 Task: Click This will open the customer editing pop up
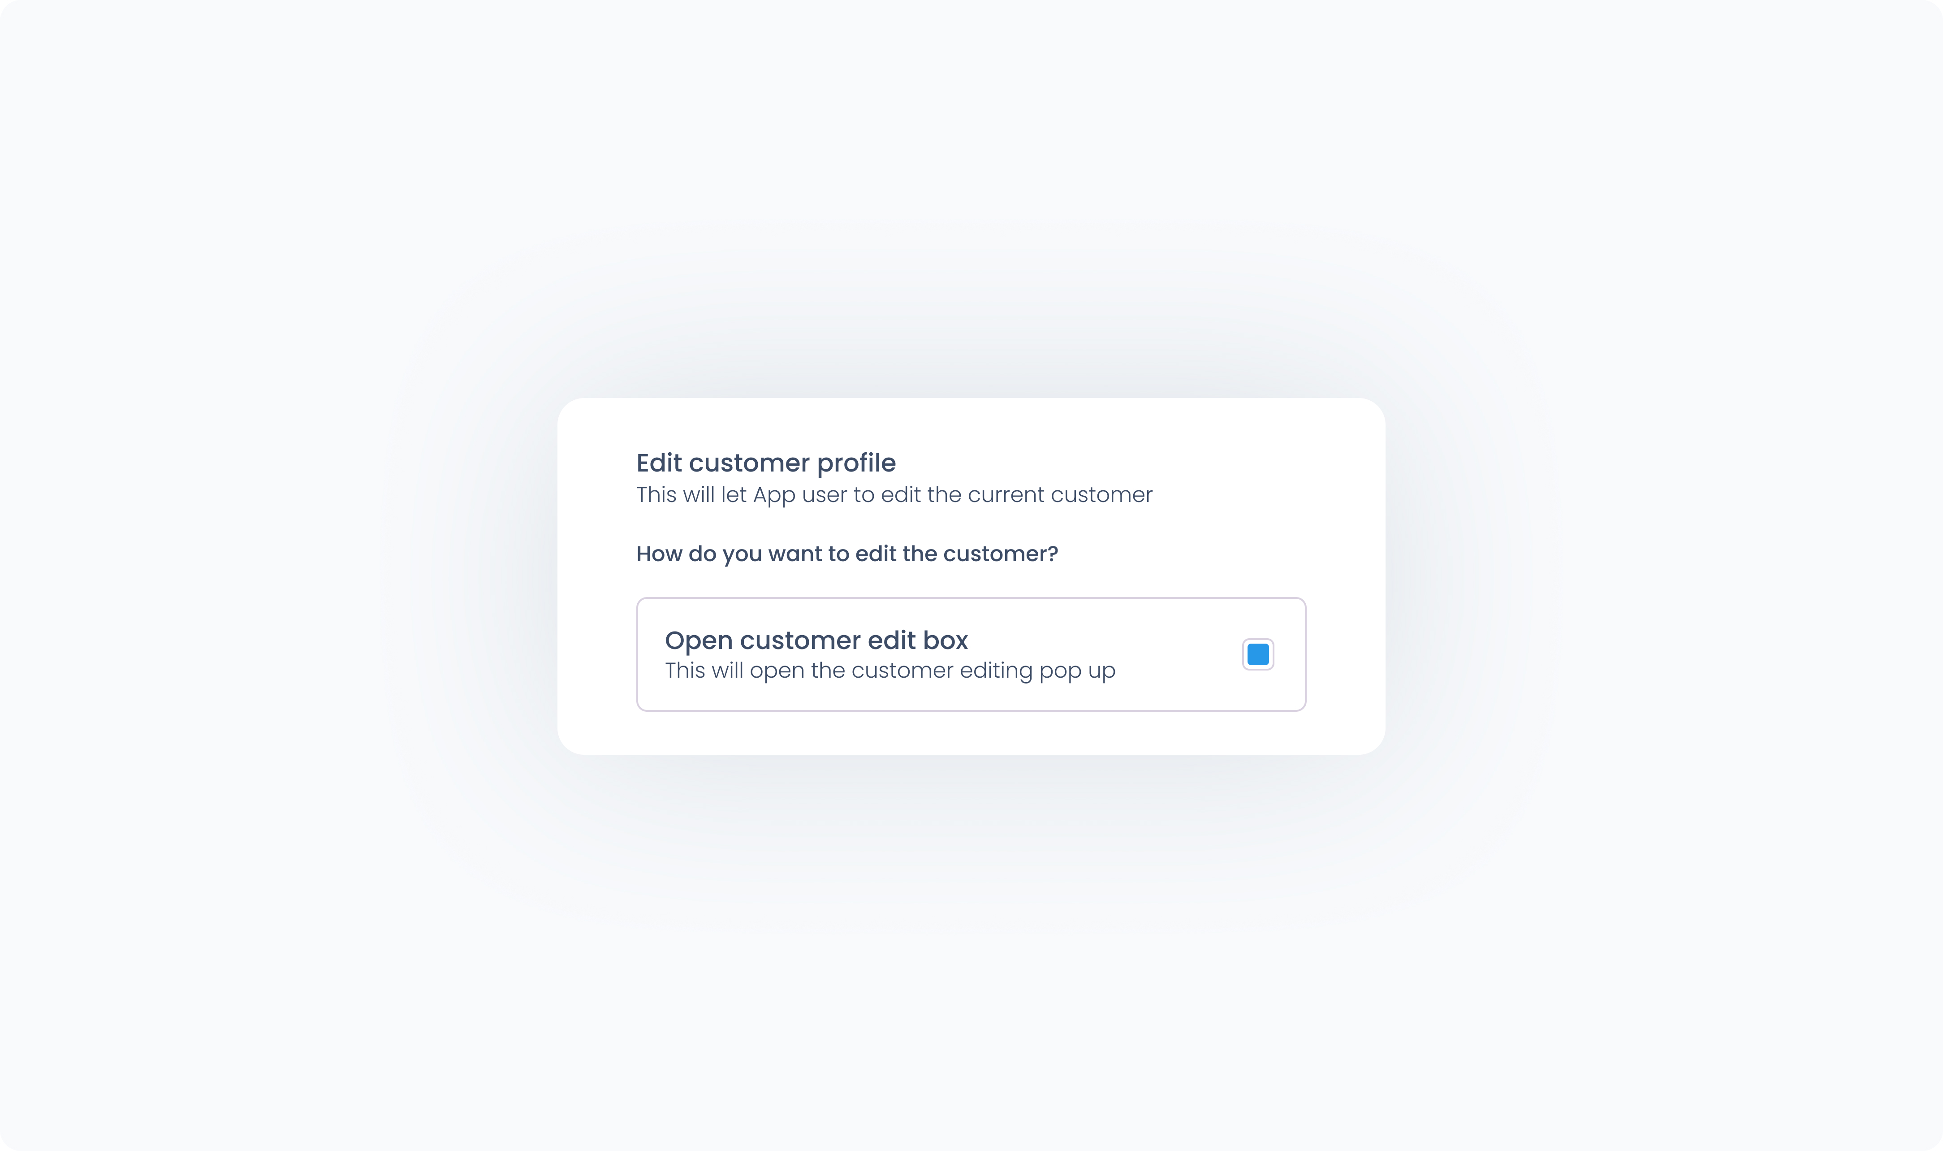click(x=890, y=671)
